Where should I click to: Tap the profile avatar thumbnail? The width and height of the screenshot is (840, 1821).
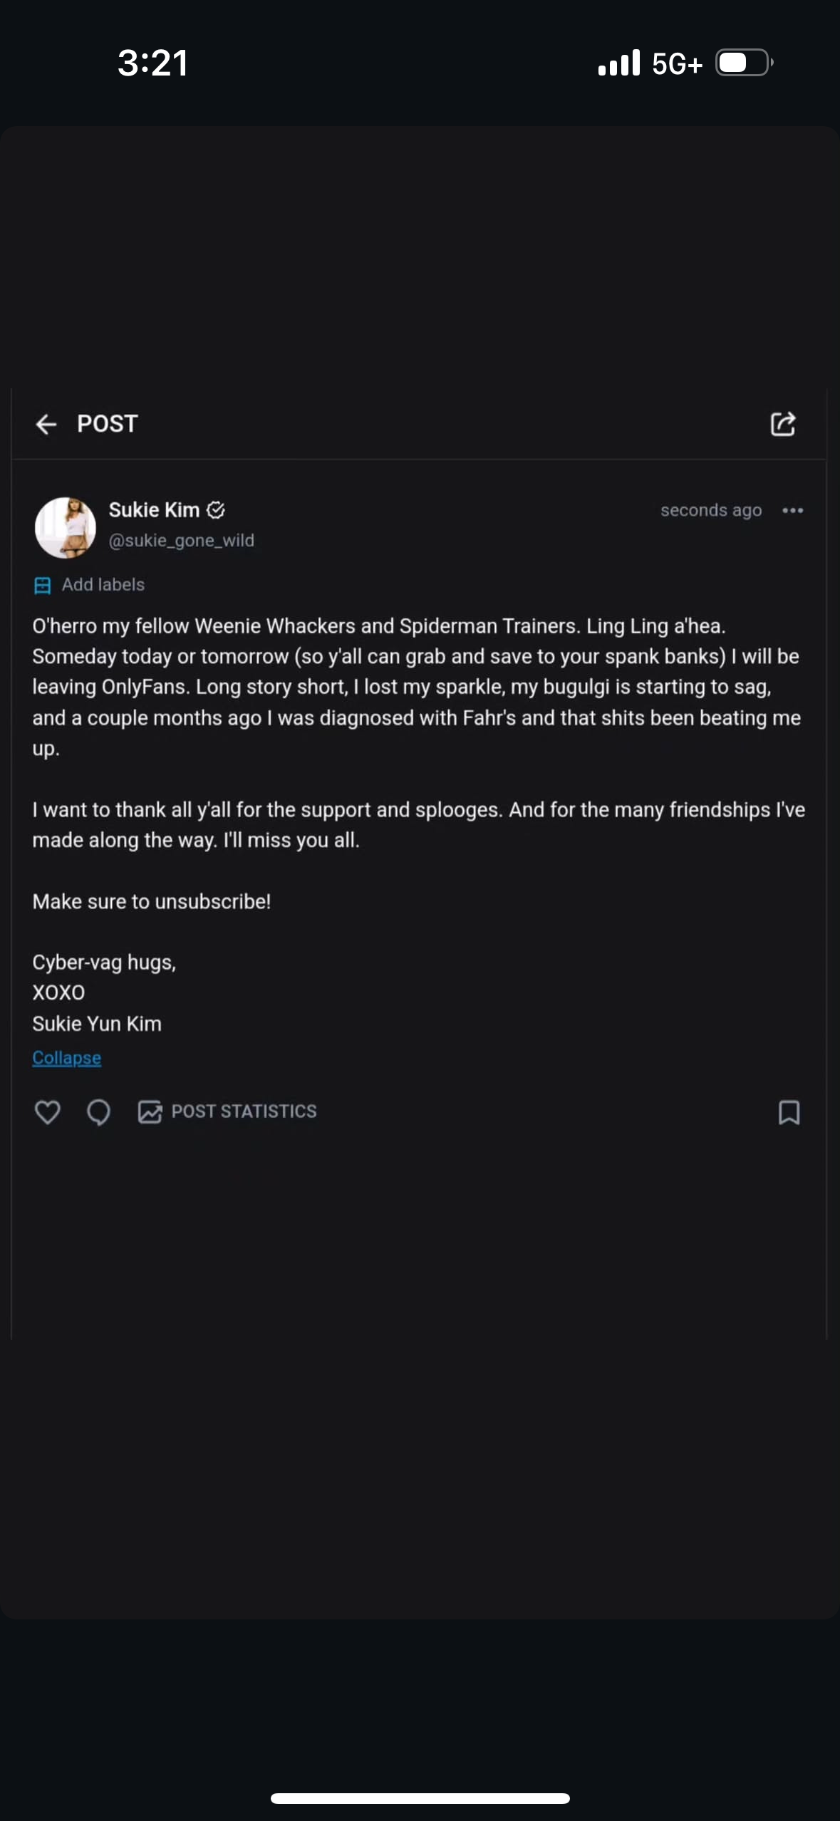pyautogui.click(x=66, y=527)
